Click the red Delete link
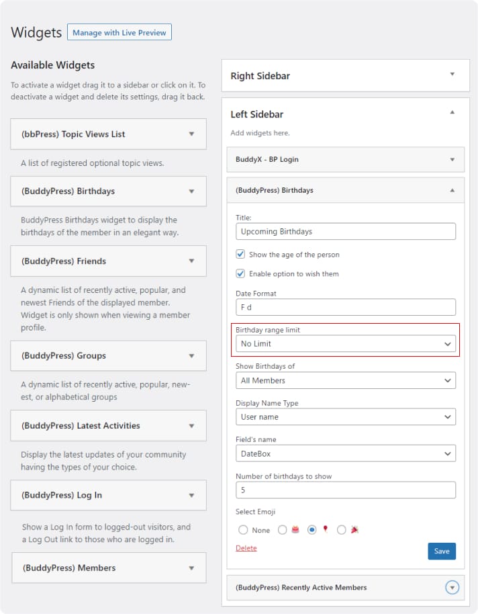Image resolution: width=478 pixels, height=614 pixels. point(246,548)
